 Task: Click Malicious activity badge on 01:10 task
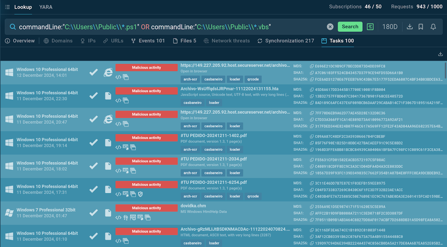click(x=146, y=231)
